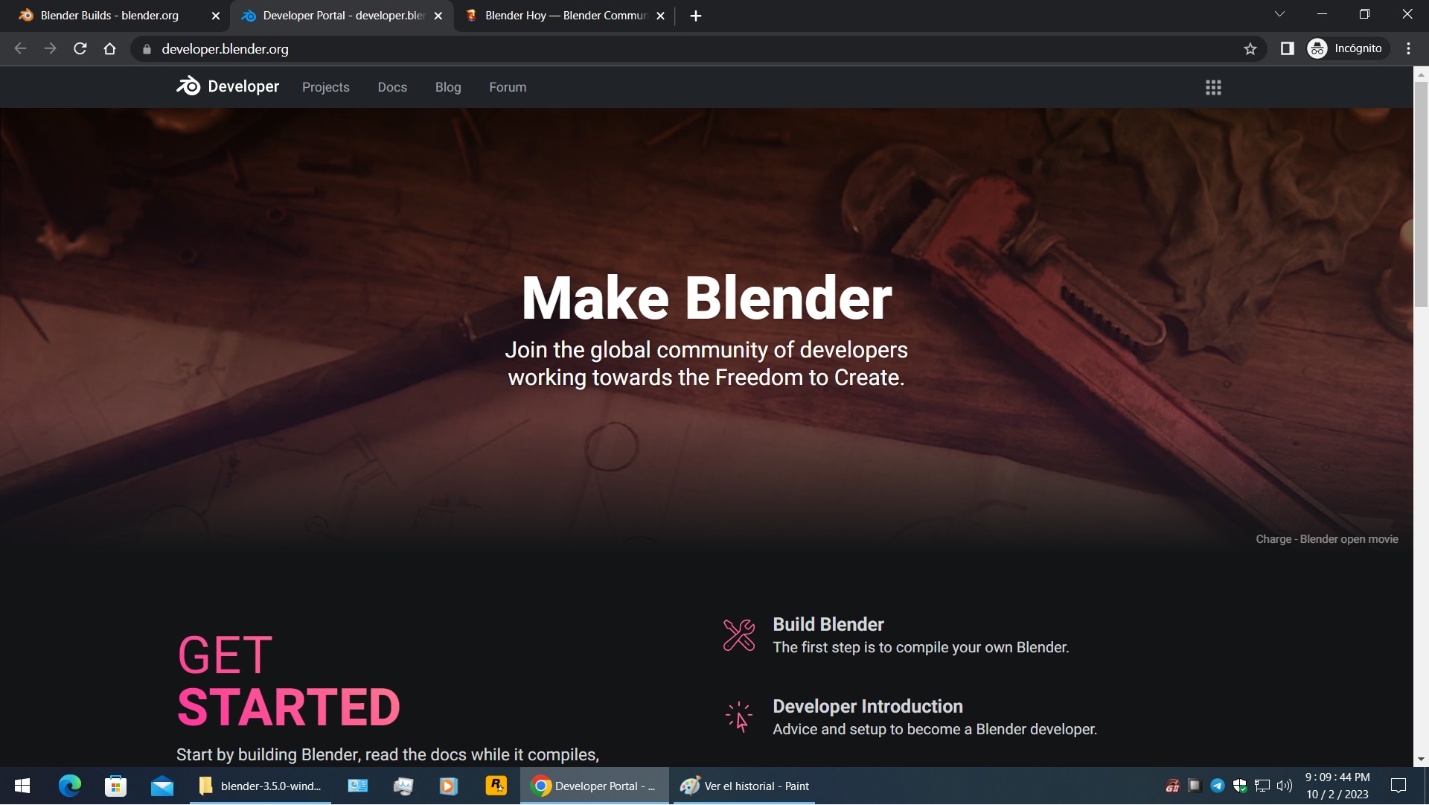Switch to the blender-3.5.0 folder window
The height and width of the screenshot is (805, 1429).
[260, 786]
